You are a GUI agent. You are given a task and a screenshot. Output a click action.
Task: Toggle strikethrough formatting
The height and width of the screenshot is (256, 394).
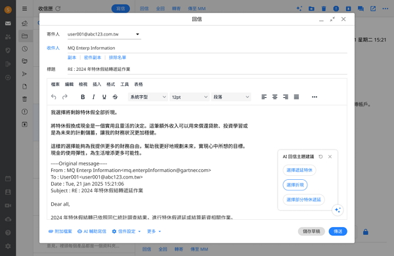tap(115, 97)
